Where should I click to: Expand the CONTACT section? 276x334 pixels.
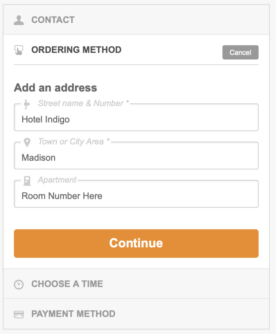pyautogui.click(x=136, y=20)
